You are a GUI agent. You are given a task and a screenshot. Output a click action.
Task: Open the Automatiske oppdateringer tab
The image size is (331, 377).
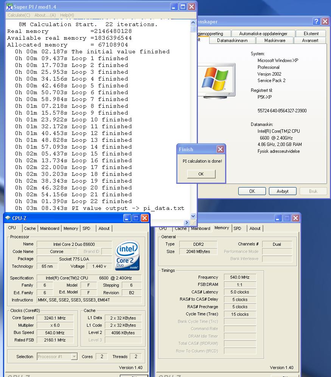[263, 34]
